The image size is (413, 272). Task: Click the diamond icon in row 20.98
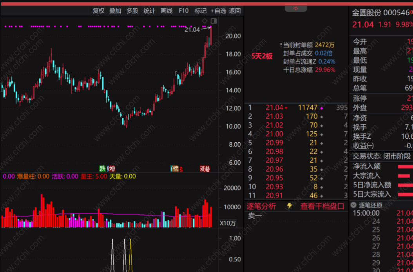[x=321, y=152]
